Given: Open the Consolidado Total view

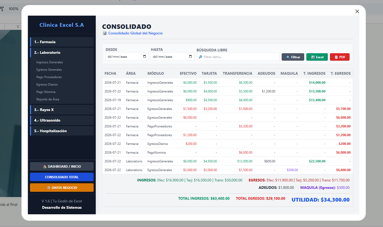Looking at the screenshot, I should click(x=62, y=177).
